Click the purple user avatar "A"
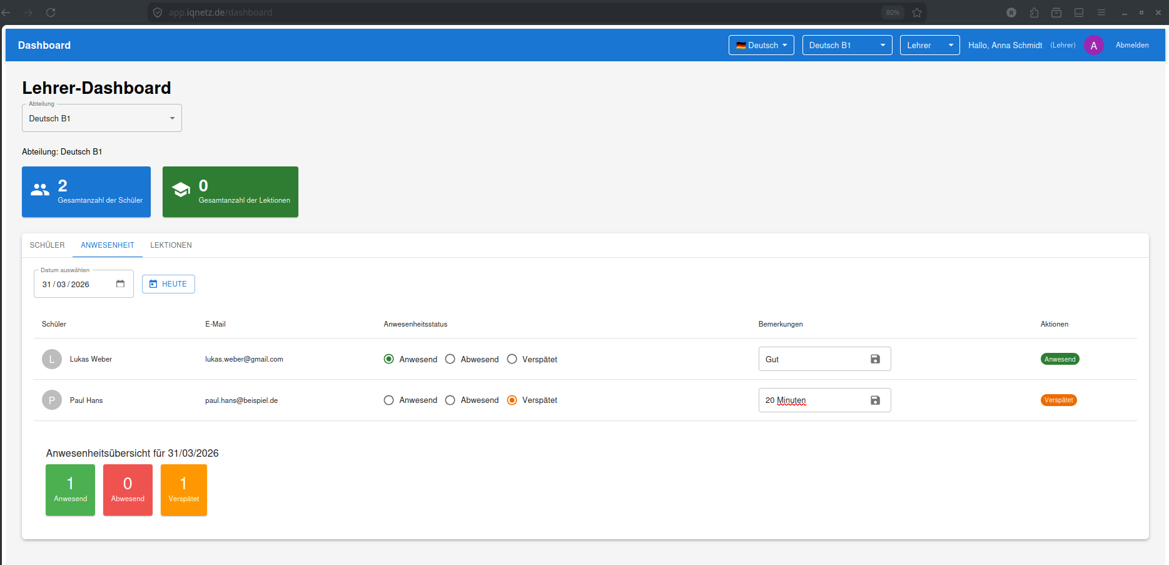This screenshot has width=1169, height=565. 1093,46
